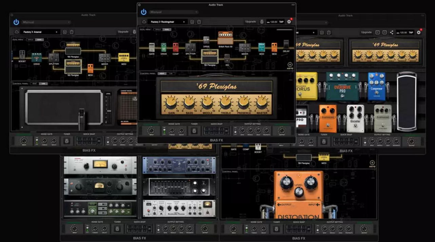
Task: Click ADD FX plus button in Rockingchair window
Action: click(290, 64)
